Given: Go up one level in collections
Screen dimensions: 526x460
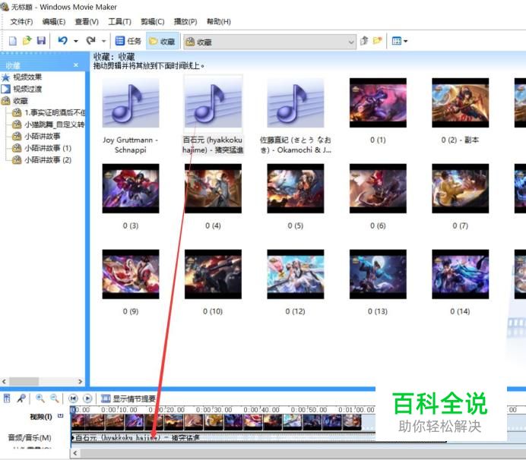Looking at the screenshot, I should coord(364,41).
